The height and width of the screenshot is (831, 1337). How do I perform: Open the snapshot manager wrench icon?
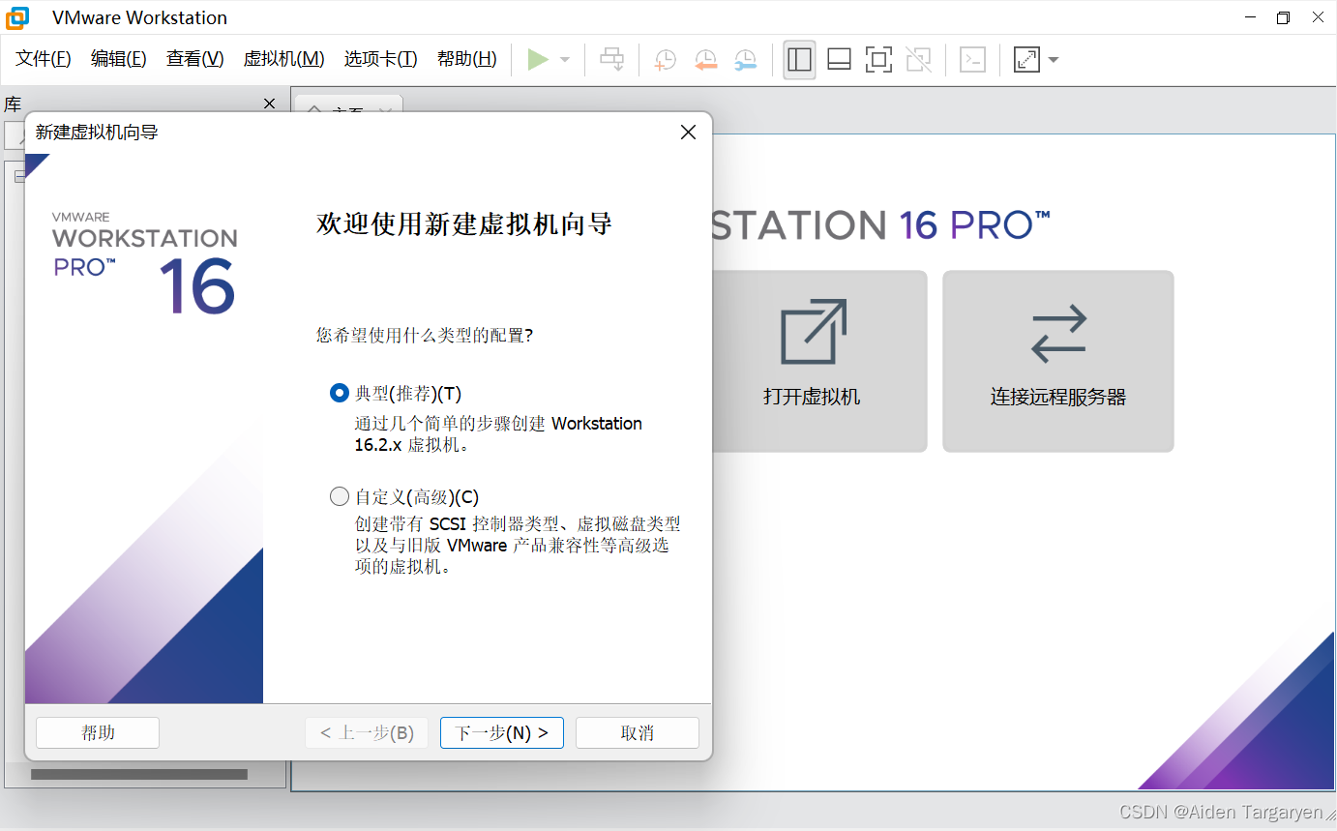coord(745,60)
